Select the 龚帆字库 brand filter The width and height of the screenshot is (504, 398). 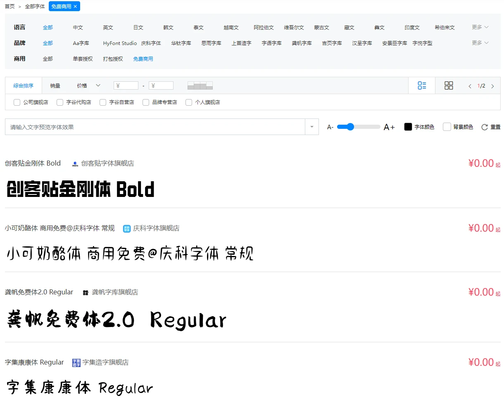(x=301, y=43)
